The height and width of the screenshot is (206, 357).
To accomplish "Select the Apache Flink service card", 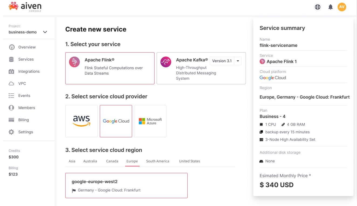I will pyautogui.click(x=110, y=68).
